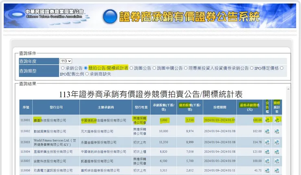Open bid-opening statistics icon for row 113004
301x175 pixels.
(x=277, y=151)
